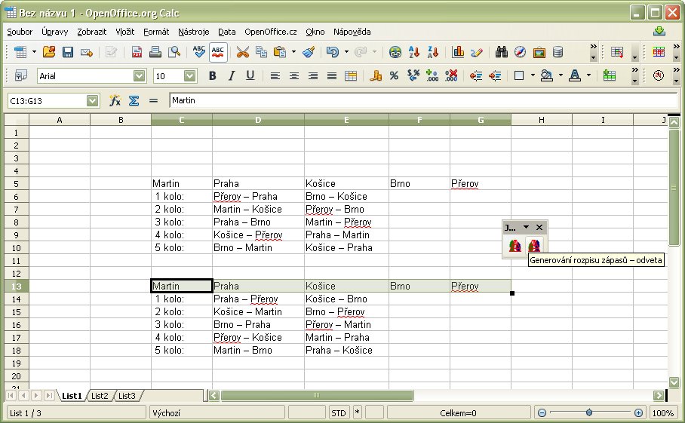The height and width of the screenshot is (423, 685).
Task: Expand the New document dropdown arrow
Action: (x=34, y=52)
